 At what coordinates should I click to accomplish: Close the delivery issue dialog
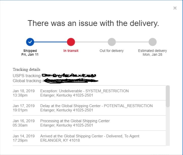[175, 8]
